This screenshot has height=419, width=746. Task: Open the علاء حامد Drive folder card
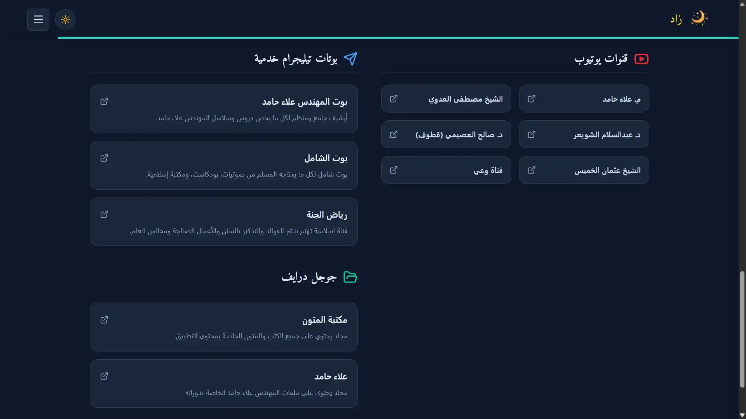tap(224, 383)
